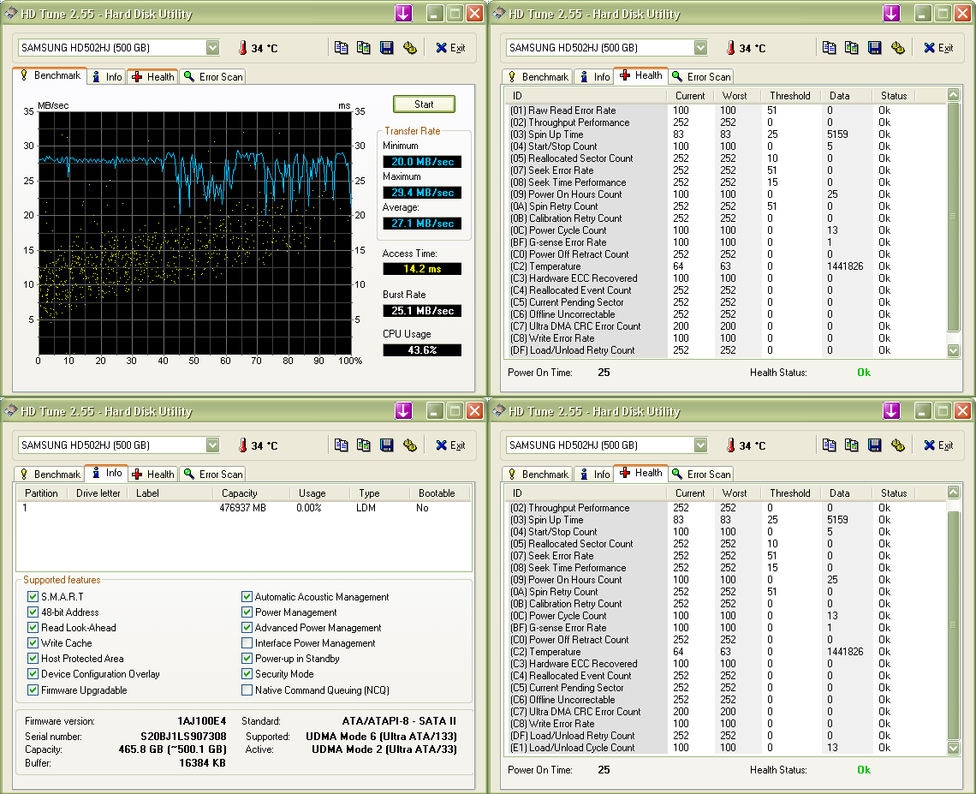This screenshot has width=976, height=794.
Task: Click copy-text icon in Info window toolbar
Action: click(x=341, y=445)
